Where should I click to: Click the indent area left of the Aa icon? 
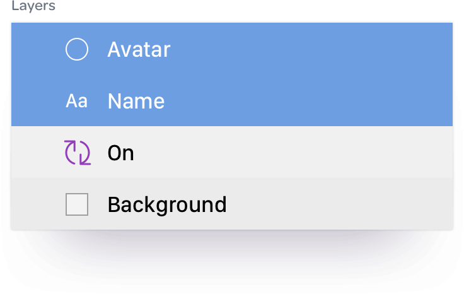38,101
